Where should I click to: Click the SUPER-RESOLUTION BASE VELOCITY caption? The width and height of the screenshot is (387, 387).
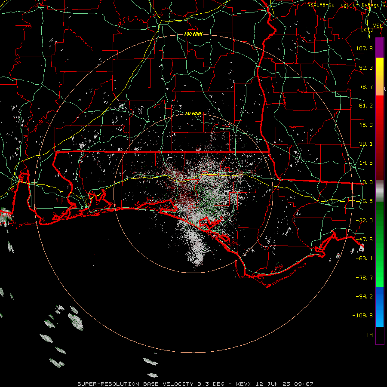[x=135, y=384]
